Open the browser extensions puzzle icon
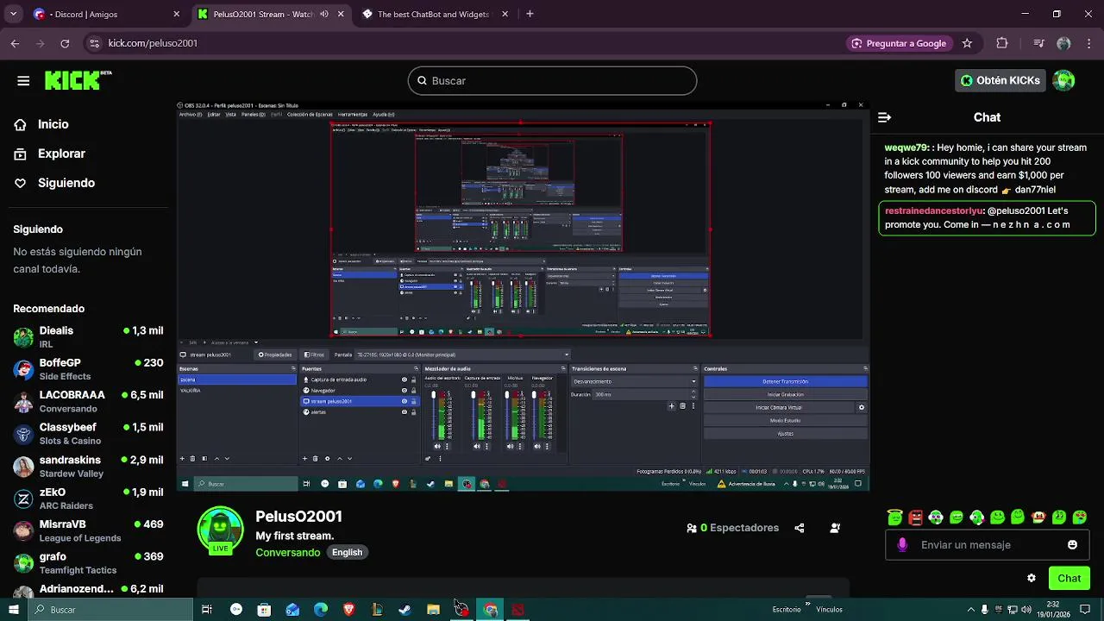The image size is (1104, 621). 1001,43
